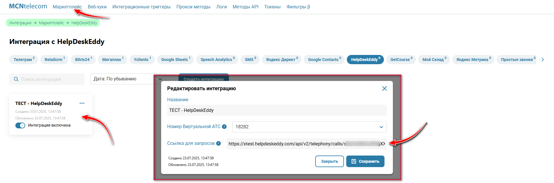Click the ТЕСТ - HelpDeskEddy card title
The width and height of the screenshot is (554, 183).
(39, 103)
